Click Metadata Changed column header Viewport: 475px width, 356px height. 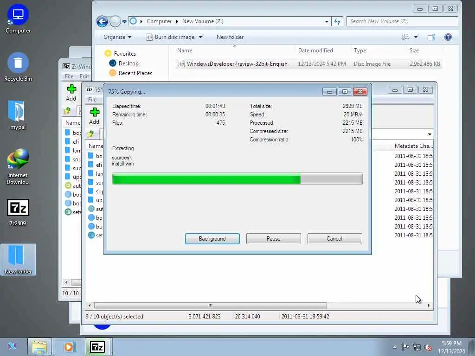coord(413,146)
